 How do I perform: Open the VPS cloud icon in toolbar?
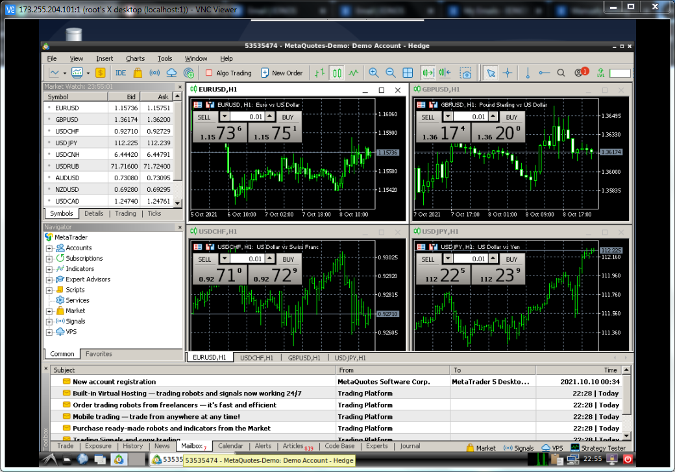171,73
